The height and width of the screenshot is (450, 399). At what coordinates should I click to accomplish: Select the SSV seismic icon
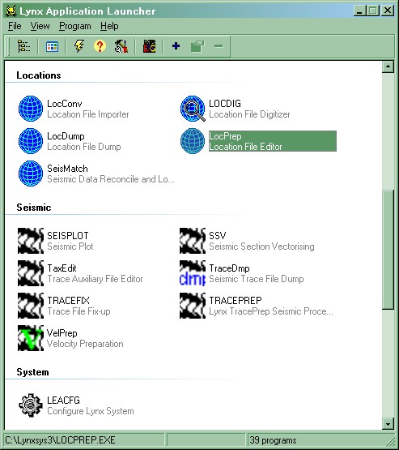point(193,241)
